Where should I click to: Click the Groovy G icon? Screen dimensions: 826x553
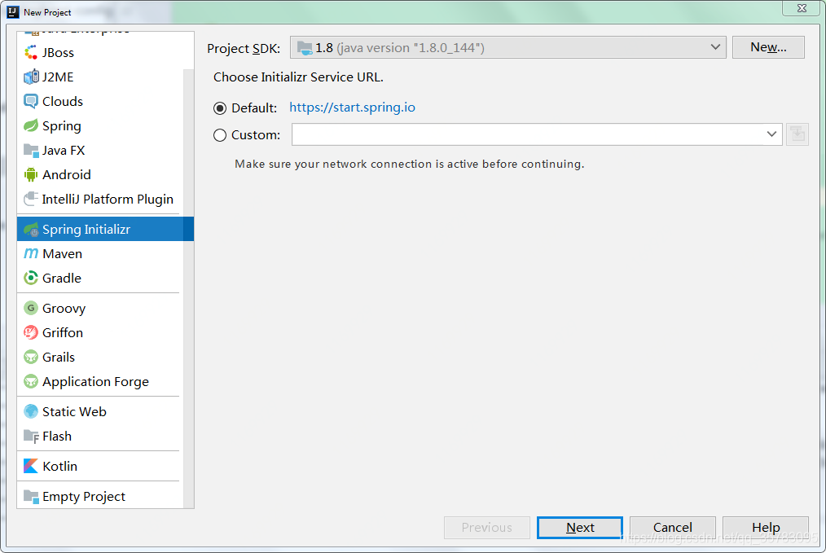coord(31,308)
